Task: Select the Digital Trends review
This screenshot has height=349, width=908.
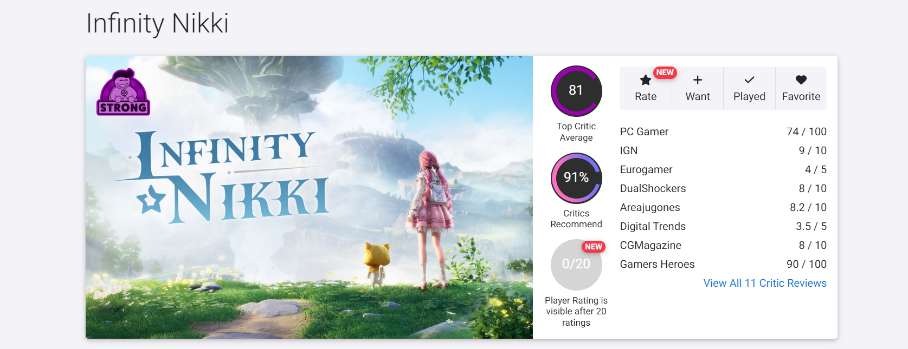Action: coord(723,226)
